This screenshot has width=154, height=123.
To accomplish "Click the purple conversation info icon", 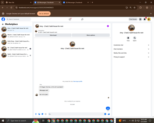I will point(108,26).
